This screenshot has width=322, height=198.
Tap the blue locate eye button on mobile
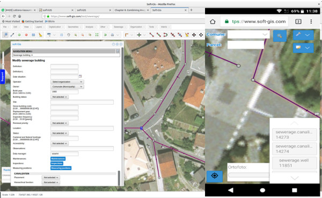pos(214,176)
